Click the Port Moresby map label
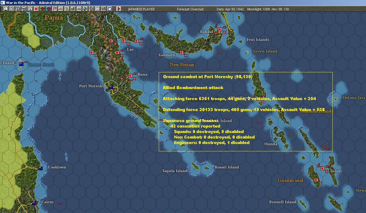The height and width of the screenshot is (213, 366). pos(92,86)
